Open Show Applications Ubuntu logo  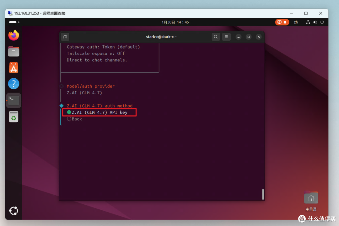tap(13, 211)
